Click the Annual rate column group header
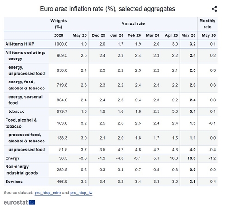Viewport: 231px width, 205px height. click(133, 23)
